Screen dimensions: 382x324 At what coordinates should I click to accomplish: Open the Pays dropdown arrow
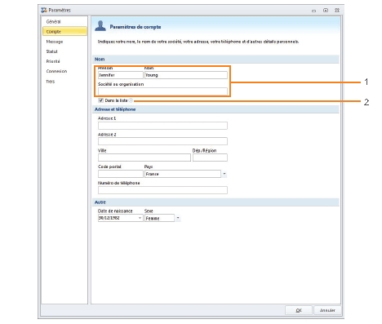pos(224,174)
